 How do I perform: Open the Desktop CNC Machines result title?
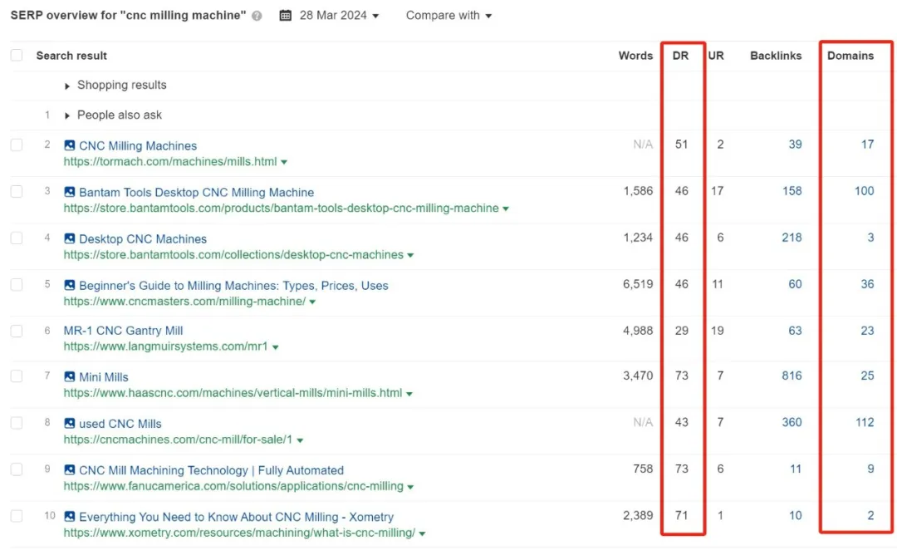[x=143, y=238]
